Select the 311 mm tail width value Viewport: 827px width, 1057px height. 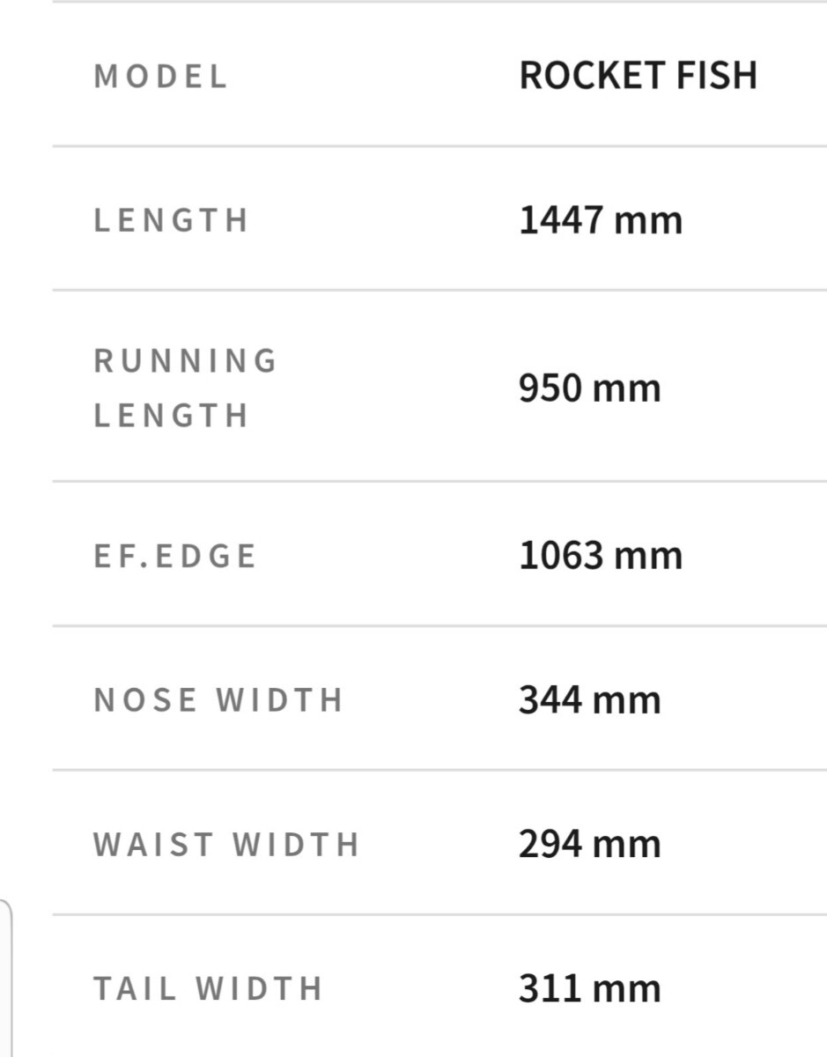589,988
